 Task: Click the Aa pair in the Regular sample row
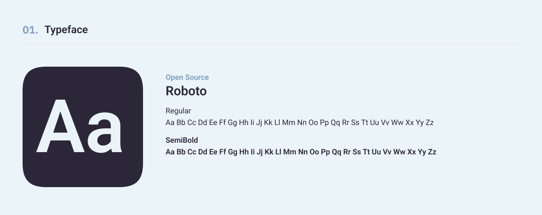(170, 122)
